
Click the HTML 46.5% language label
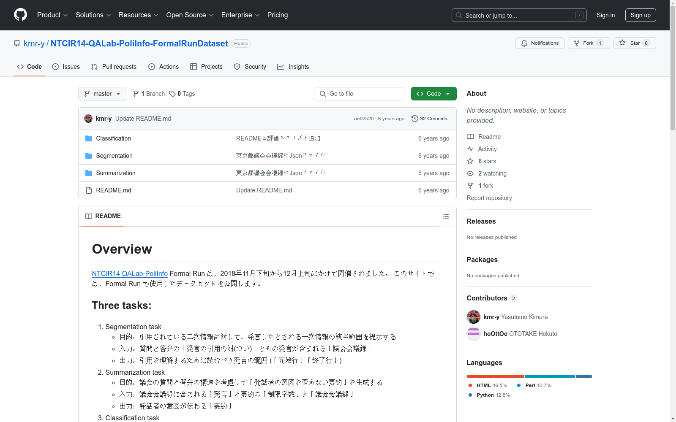488,385
